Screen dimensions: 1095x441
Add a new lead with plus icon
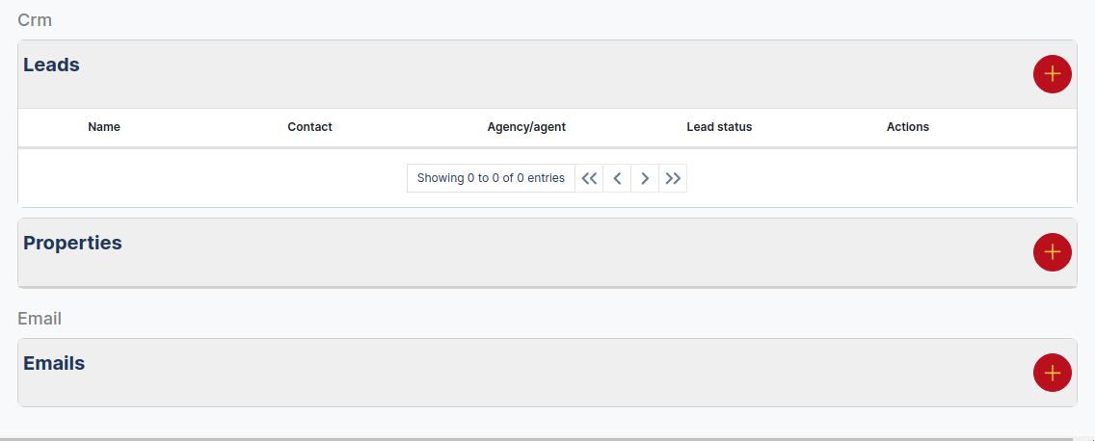click(x=1052, y=74)
